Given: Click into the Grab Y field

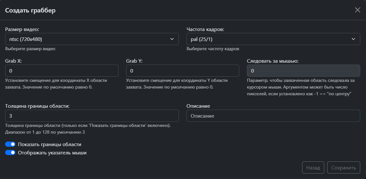Looking at the screenshot, I should 182,71.
